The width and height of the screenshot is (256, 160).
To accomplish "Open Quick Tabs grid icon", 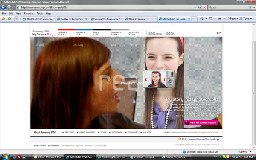I will [17, 19].
